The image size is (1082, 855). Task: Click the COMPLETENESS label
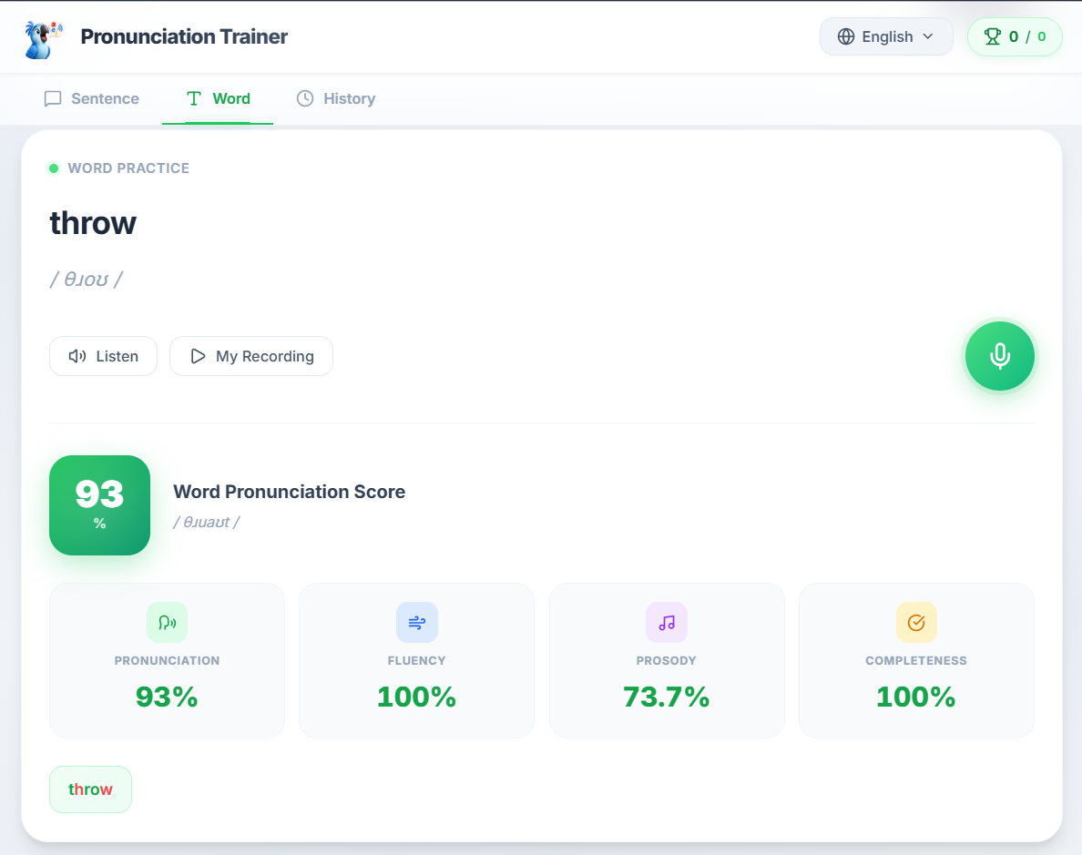[x=916, y=660]
